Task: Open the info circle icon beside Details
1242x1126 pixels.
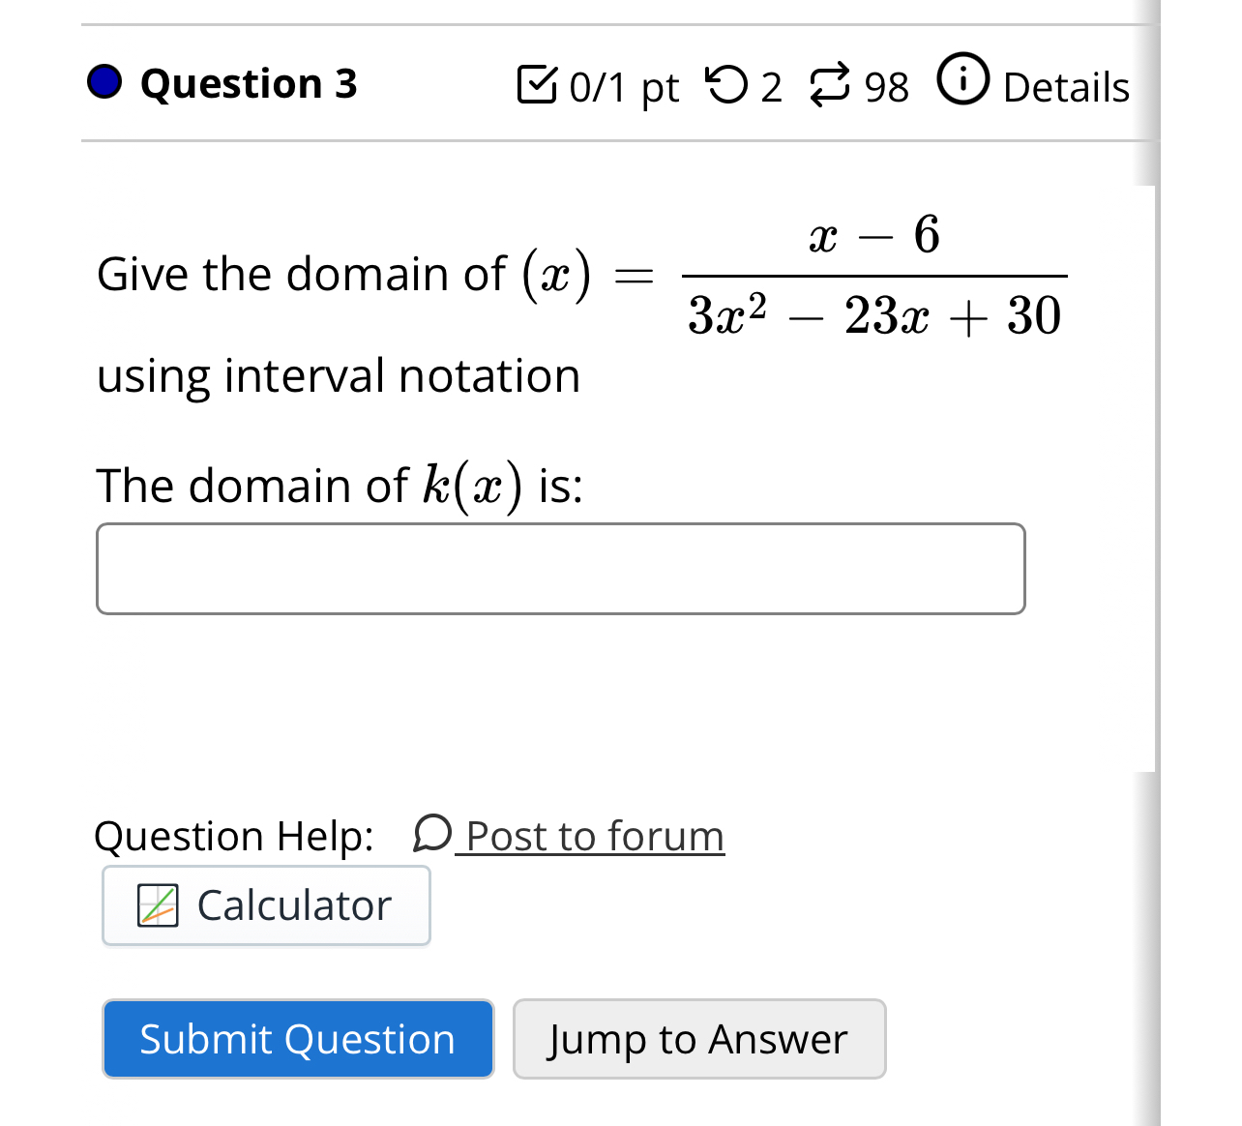Action: point(962,82)
